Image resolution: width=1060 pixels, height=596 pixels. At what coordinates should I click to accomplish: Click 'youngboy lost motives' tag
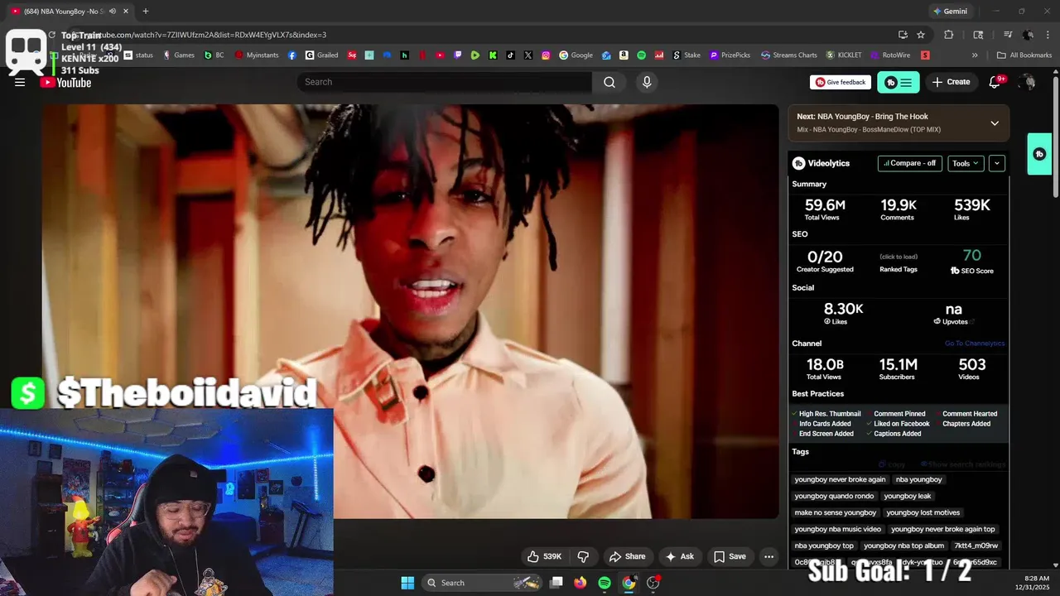click(923, 512)
